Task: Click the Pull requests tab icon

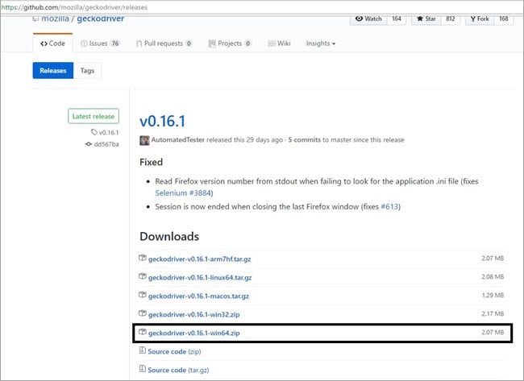Action: (139, 43)
